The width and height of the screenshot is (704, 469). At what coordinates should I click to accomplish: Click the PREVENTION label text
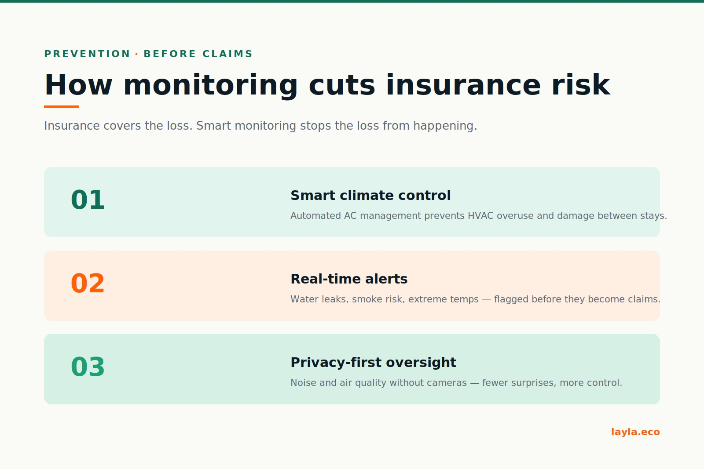pyautogui.click(x=87, y=54)
